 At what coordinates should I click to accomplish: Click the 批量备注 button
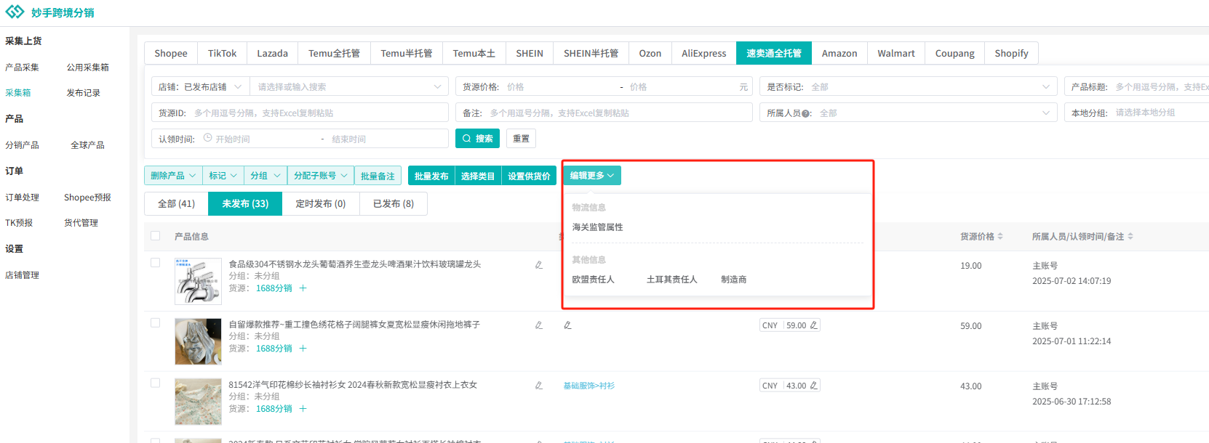378,176
